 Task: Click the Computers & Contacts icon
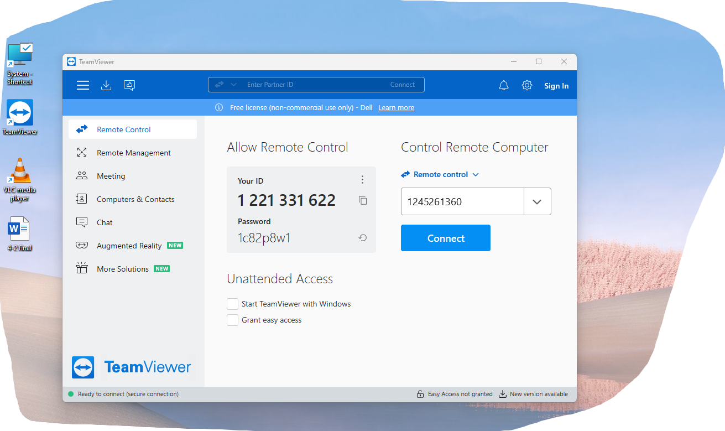pos(82,199)
